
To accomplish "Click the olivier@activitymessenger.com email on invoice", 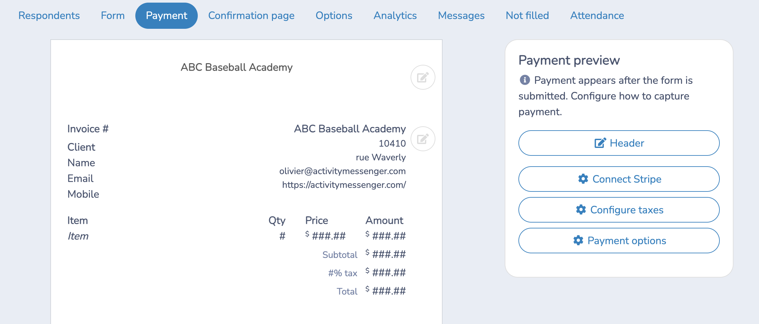I will point(342,171).
